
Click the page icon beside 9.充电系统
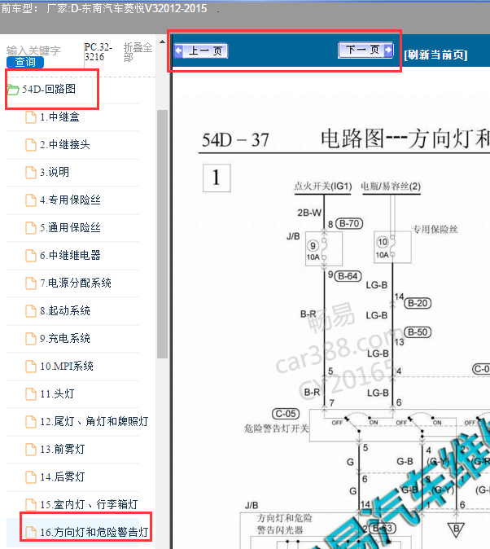point(31,339)
